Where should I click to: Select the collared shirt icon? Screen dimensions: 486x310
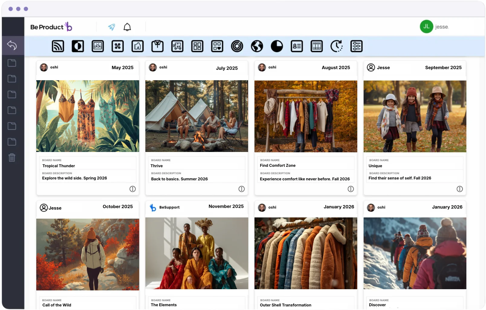[x=157, y=46]
